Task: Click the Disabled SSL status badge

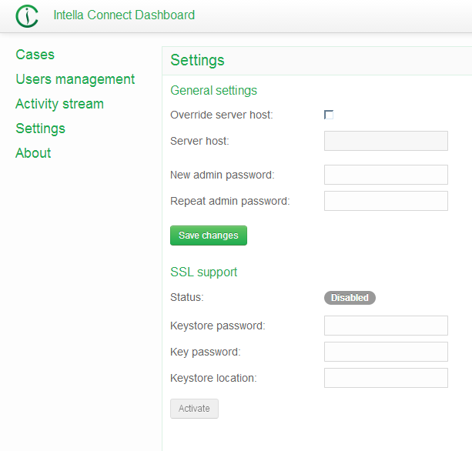Action: (x=350, y=298)
